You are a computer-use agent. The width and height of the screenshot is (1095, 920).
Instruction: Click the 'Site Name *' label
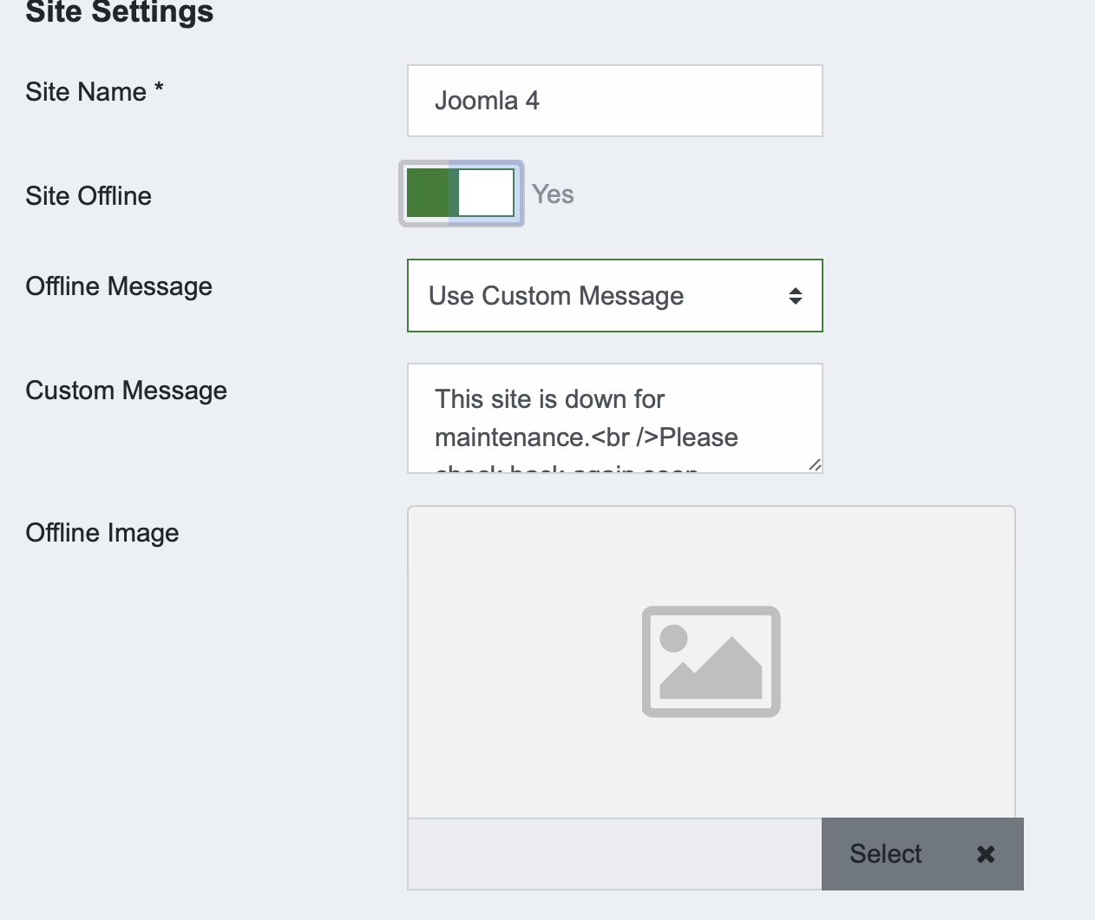click(95, 91)
